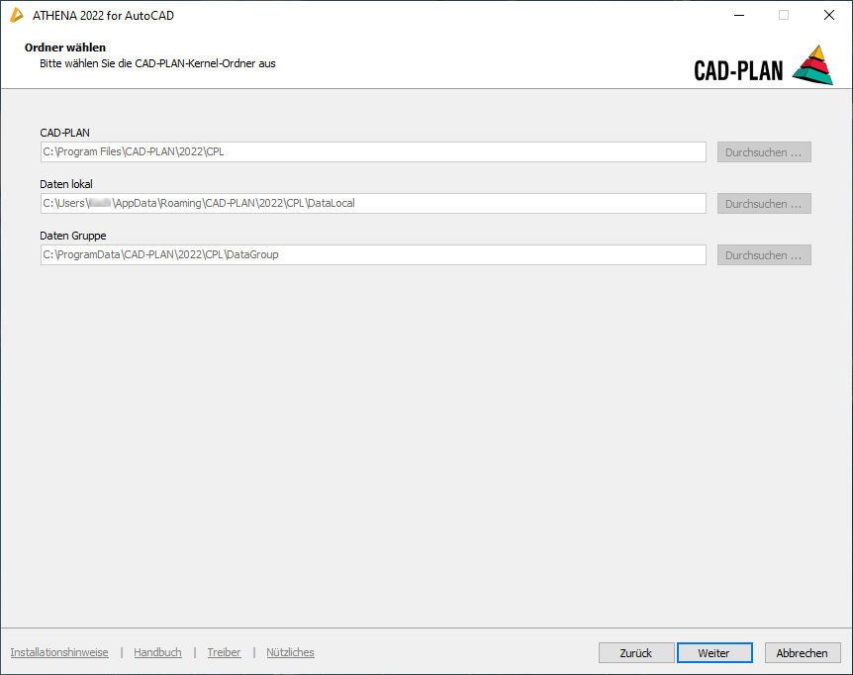853x675 pixels.
Task: Click the CAD-PLAN folder path field
Action: point(373,152)
